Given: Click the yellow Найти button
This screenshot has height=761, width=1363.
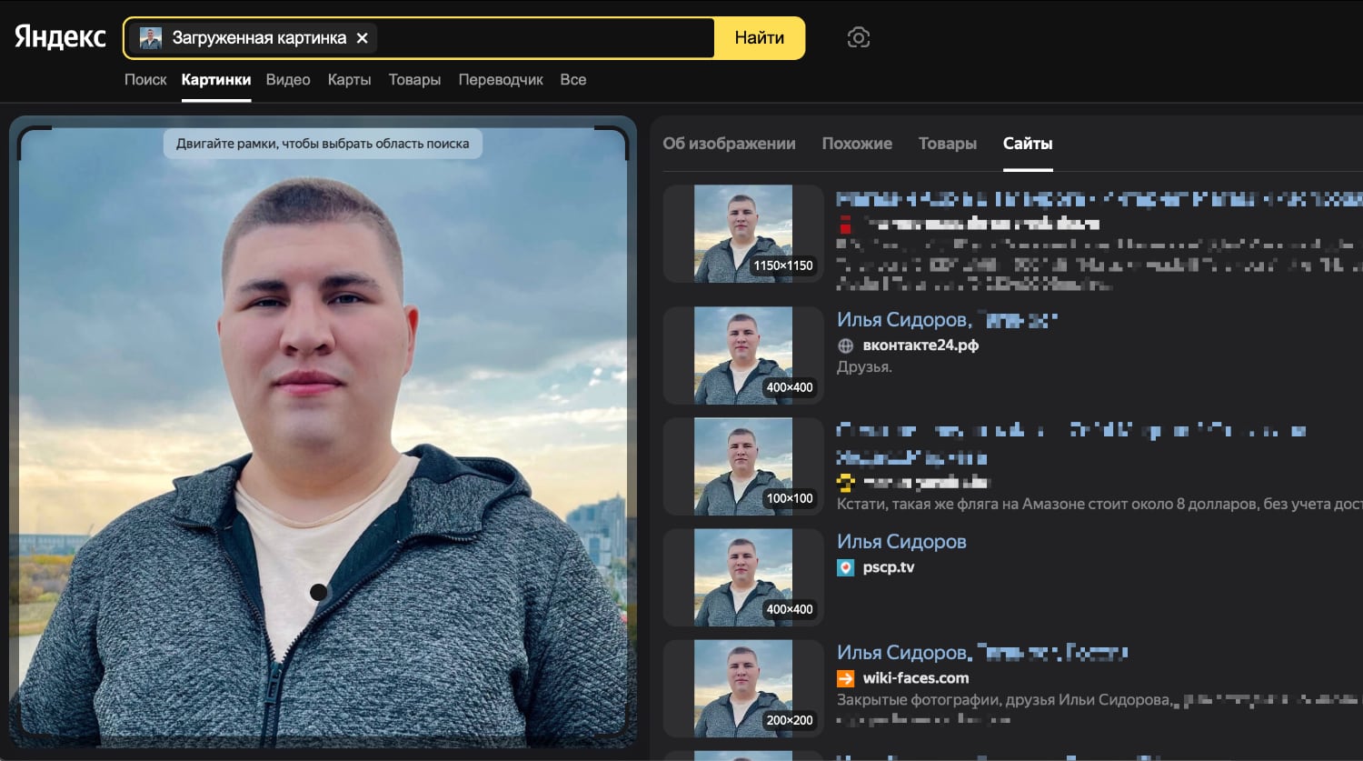Looking at the screenshot, I should (x=760, y=38).
